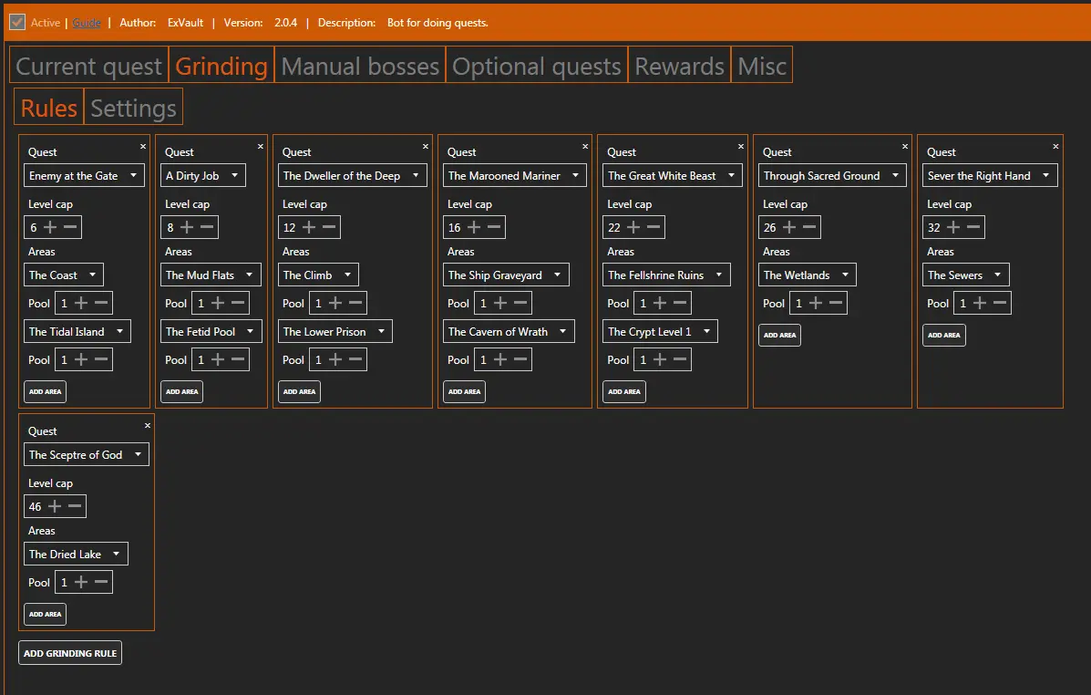1091x695 pixels.
Task: Open The Wetlands area dropdown
Action: pyautogui.click(x=808, y=275)
